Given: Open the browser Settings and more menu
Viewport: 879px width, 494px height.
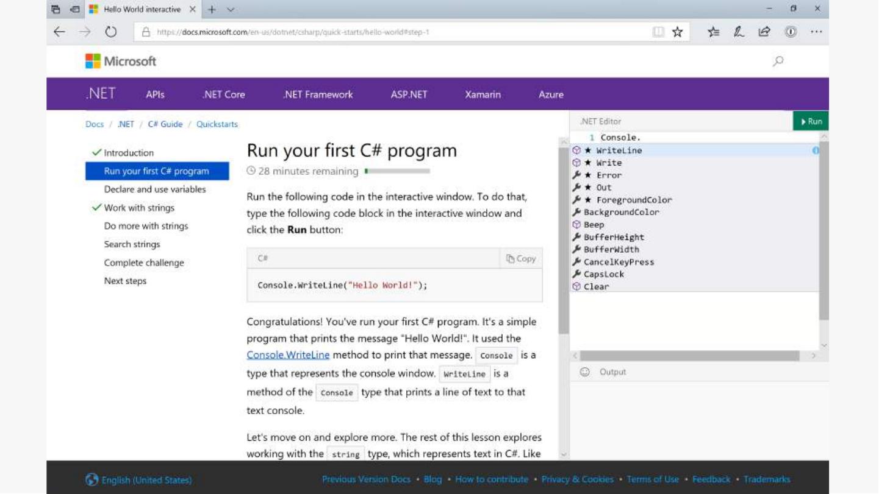Looking at the screenshot, I should click(x=817, y=32).
